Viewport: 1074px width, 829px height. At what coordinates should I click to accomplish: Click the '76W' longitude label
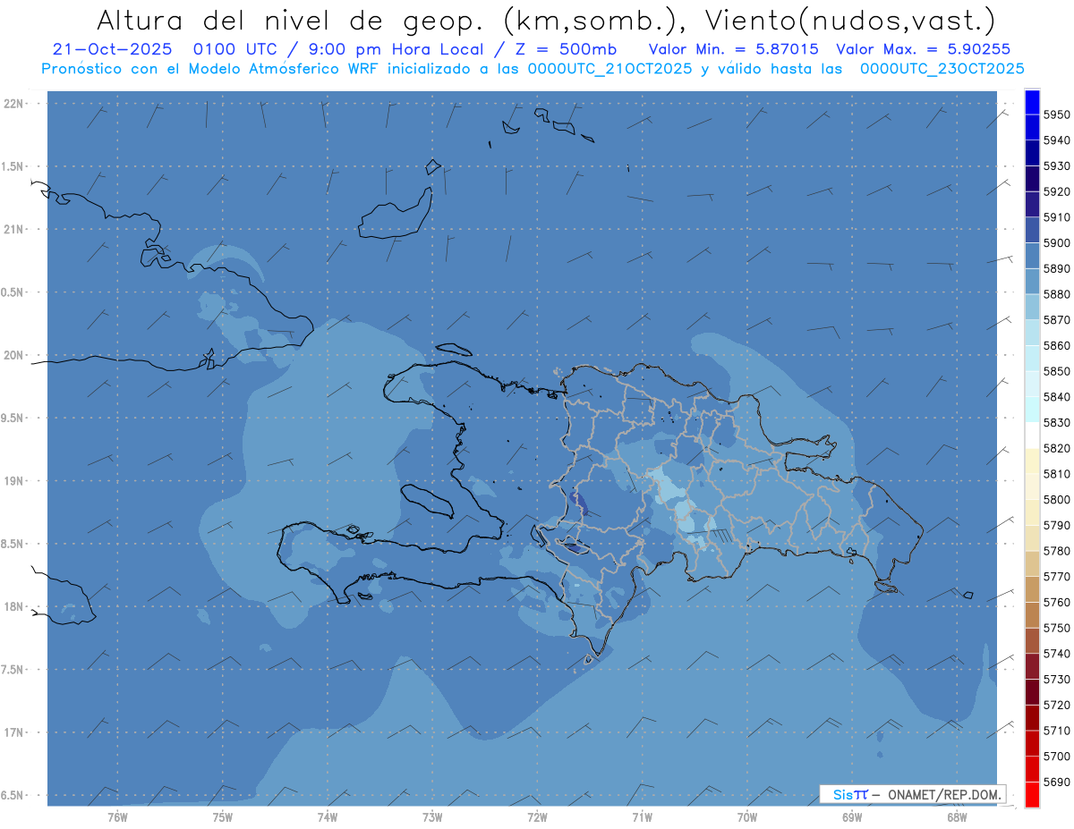tap(117, 817)
